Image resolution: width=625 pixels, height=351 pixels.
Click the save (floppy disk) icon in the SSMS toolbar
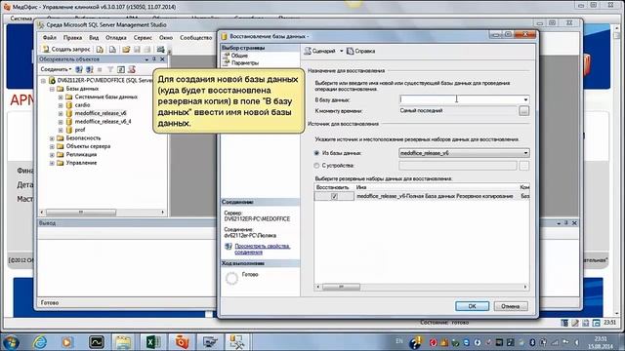pos(137,50)
